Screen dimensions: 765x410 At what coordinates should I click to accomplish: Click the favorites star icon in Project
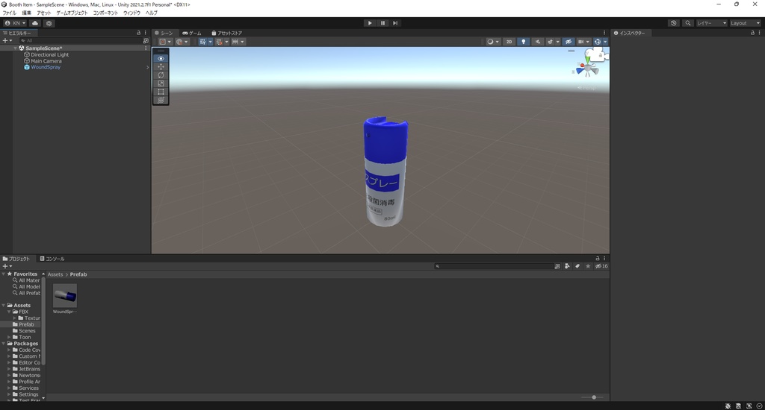click(x=588, y=266)
